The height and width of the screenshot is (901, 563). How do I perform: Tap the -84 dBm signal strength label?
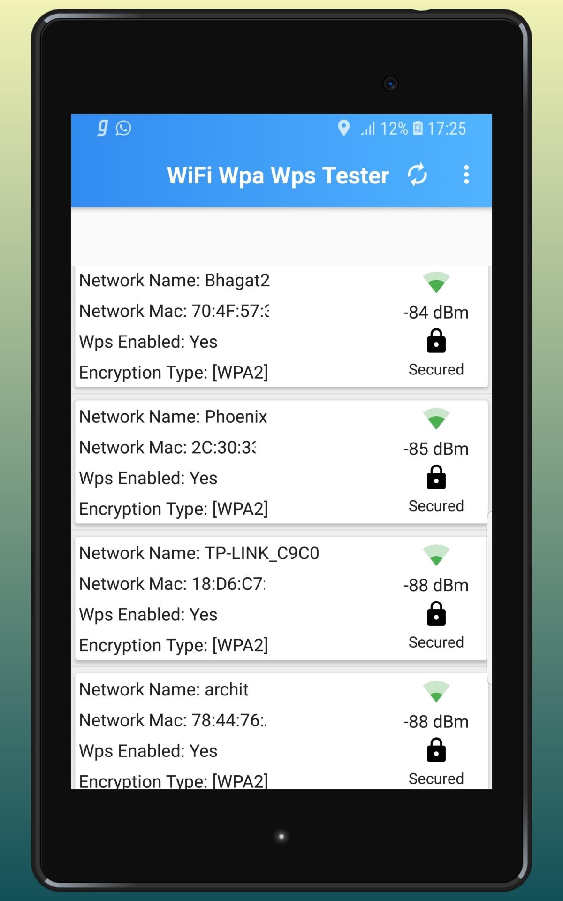[436, 313]
